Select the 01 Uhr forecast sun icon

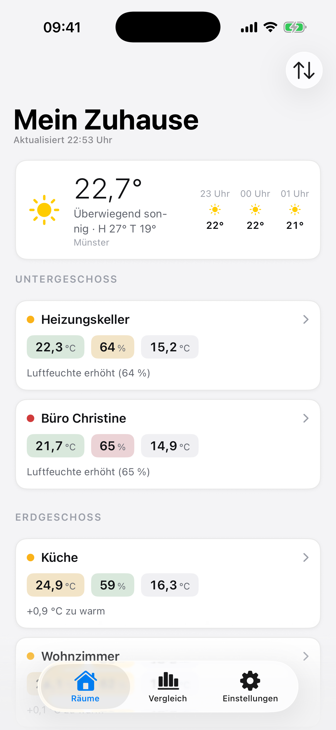(x=295, y=210)
